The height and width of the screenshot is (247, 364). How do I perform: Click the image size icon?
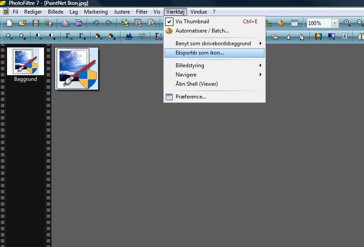125,23
